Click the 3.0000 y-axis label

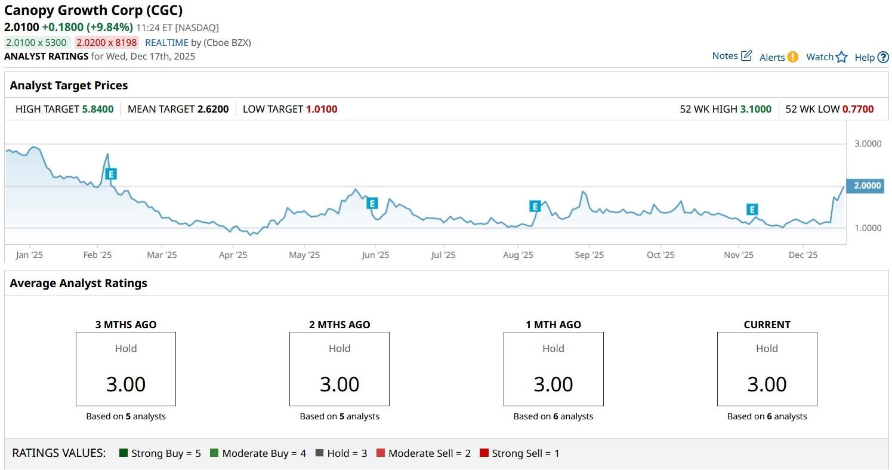pyautogui.click(x=868, y=144)
